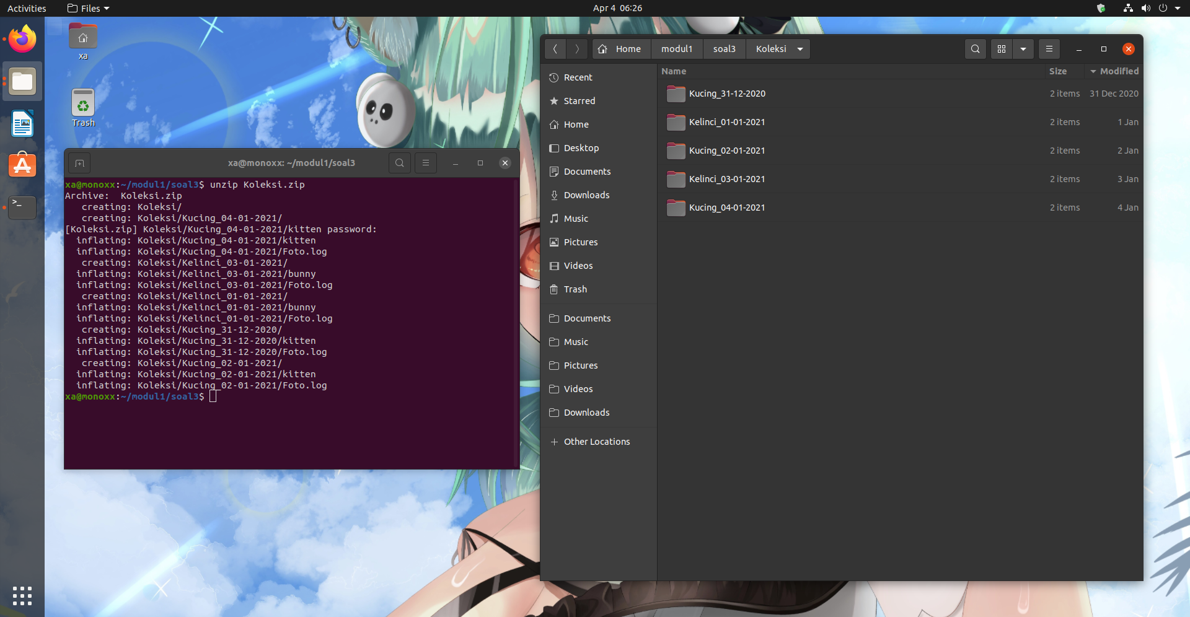Select the Kucing_02-01-2021 folder name
This screenshot has width=1190, height=617.
click(727, 151)
